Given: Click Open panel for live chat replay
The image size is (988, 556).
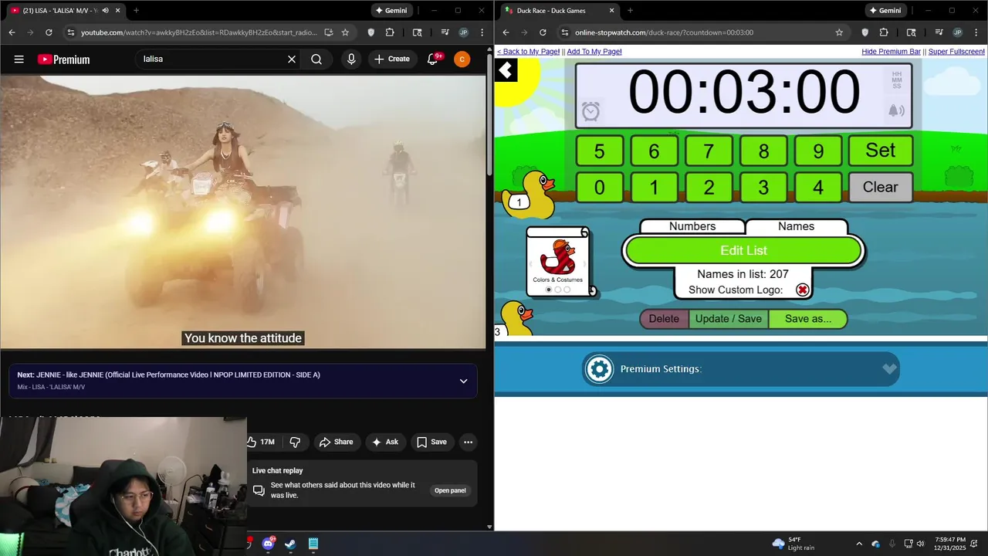Looking at the screenshot, I should pyautogui.click(x=450, y=490).
